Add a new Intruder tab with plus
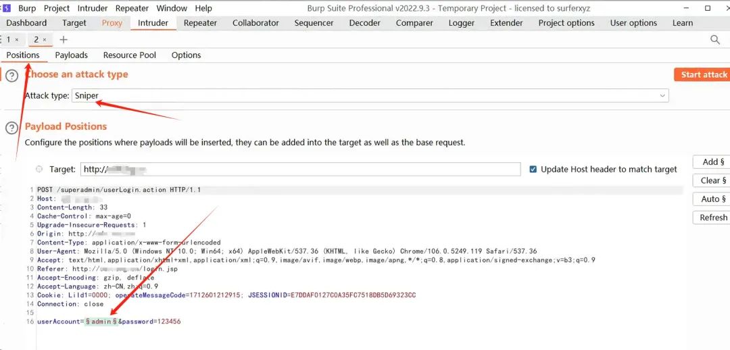730x350 pixels. (x=64, y=40)
